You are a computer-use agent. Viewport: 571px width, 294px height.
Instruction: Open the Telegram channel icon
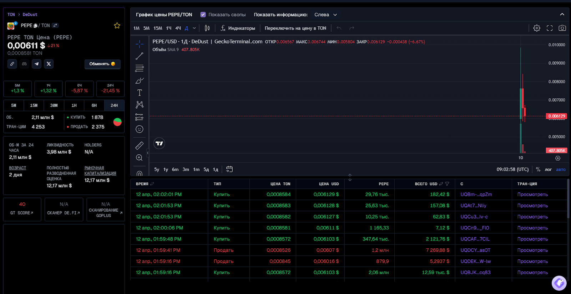(x=36, y=64)
